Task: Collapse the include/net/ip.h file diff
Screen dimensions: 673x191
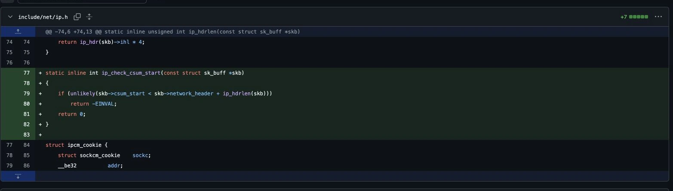Action: pos(10,17)
